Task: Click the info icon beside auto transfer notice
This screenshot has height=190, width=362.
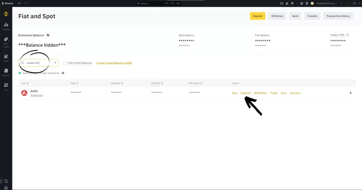Action: (x=63, y=73)
